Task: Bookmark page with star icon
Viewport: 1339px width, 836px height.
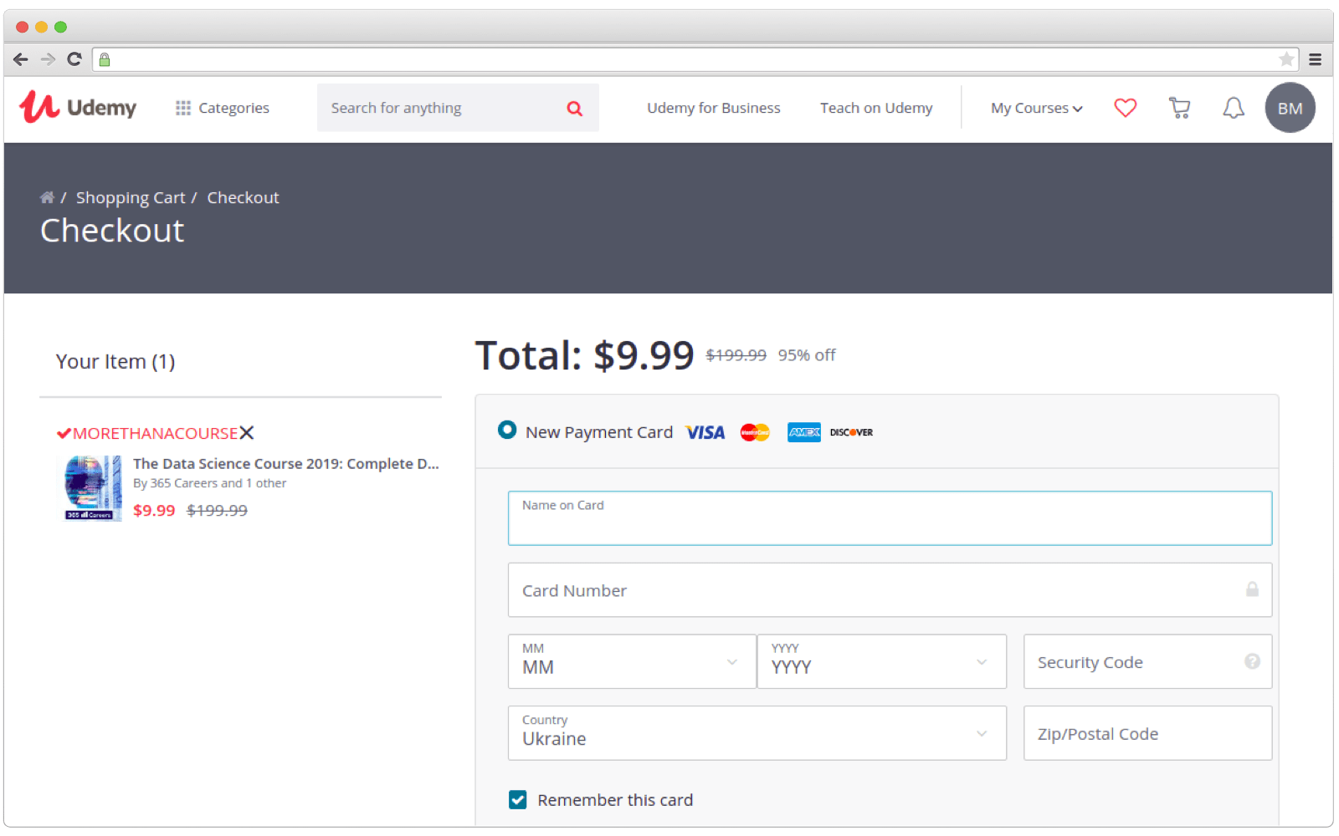Action: [x=1286, y=59]
